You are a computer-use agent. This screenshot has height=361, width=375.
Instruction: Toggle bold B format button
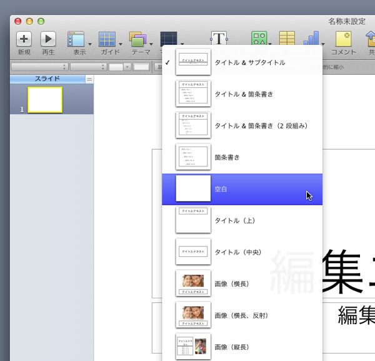158,67
